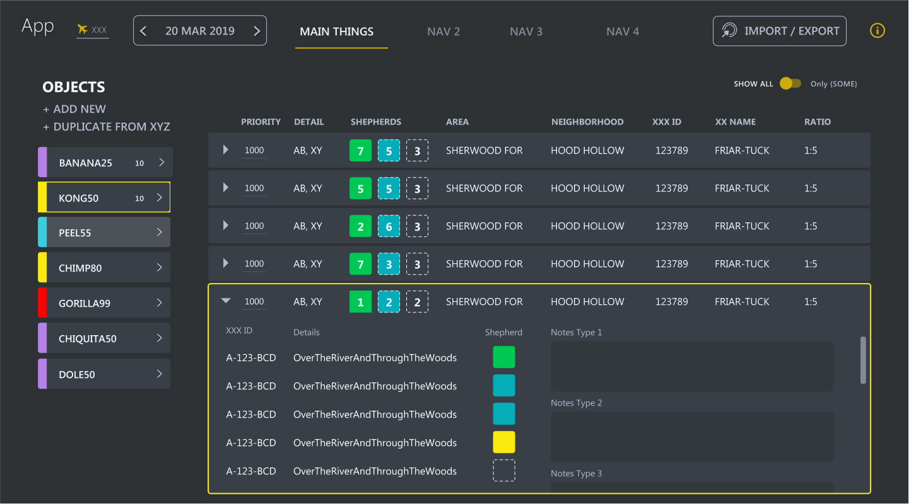909x504 pixels.
Task: Open BANANA25 chevron arrow
Action: [x=161, y=163]
